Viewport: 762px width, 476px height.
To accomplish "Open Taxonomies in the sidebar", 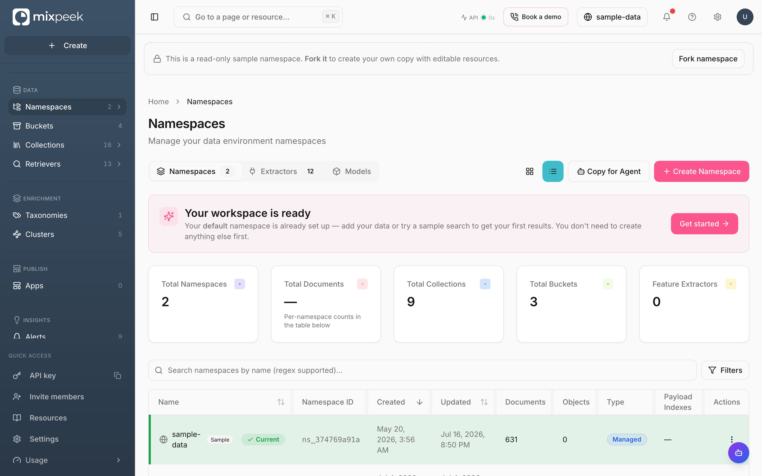I will pos(67,215).
